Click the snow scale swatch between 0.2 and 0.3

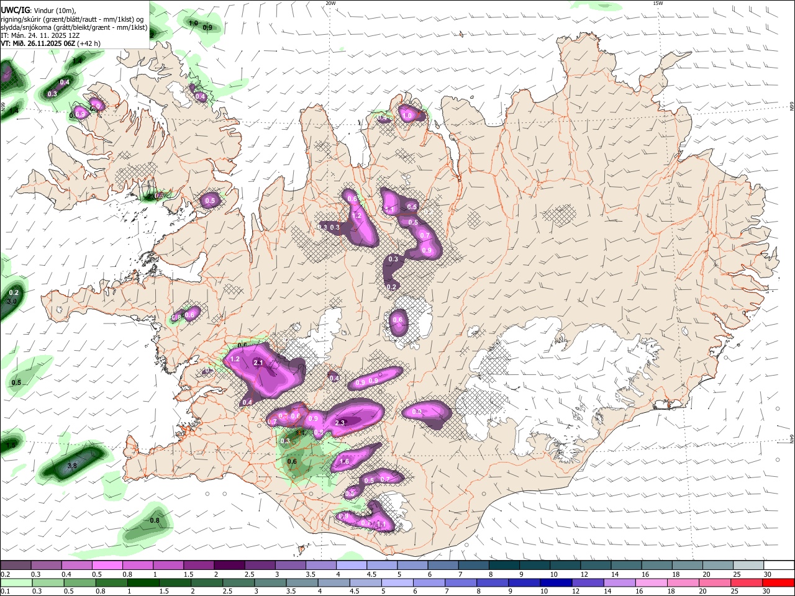tap(16, 565)
